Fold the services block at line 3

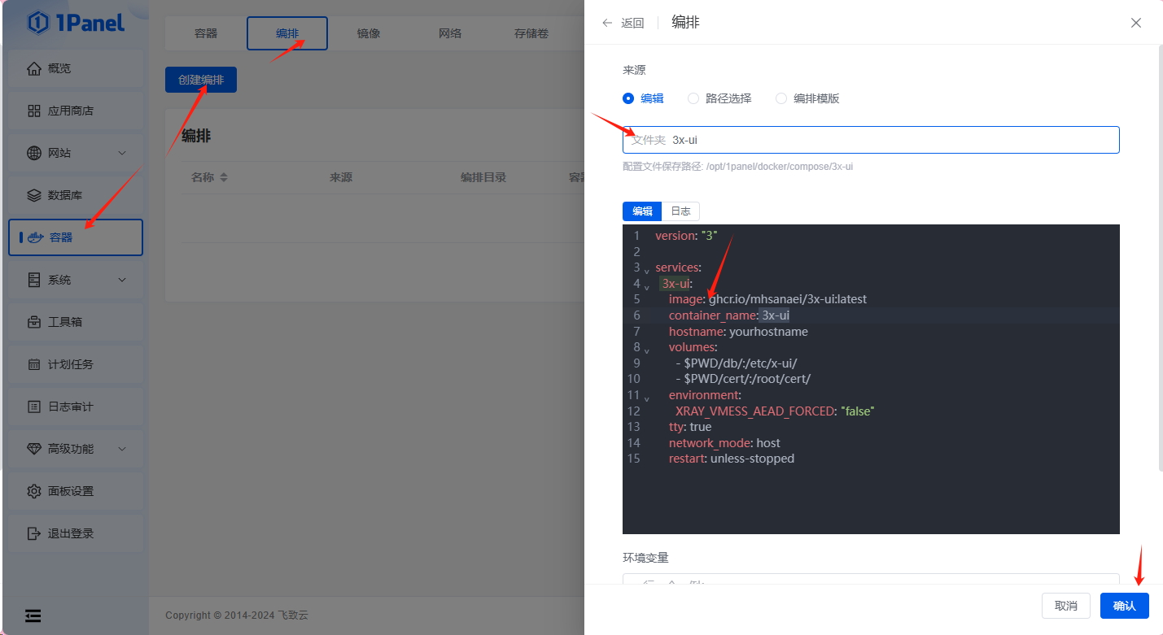click(647, 269)
